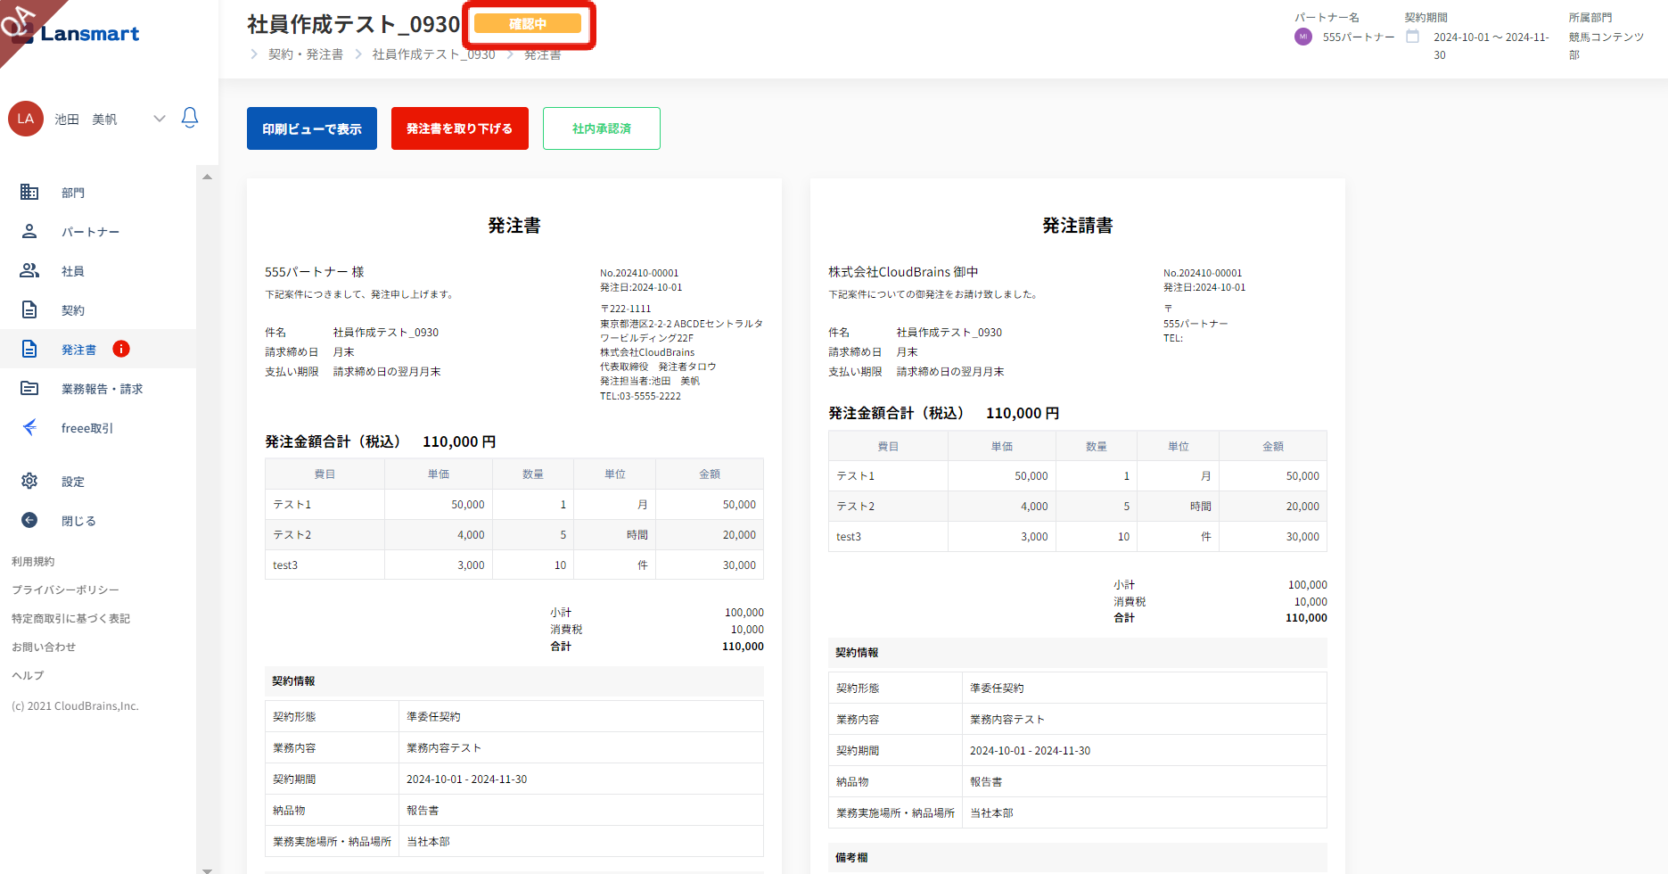
Task: Click the purple partner avatar icon
Action: click(1303, 37)
